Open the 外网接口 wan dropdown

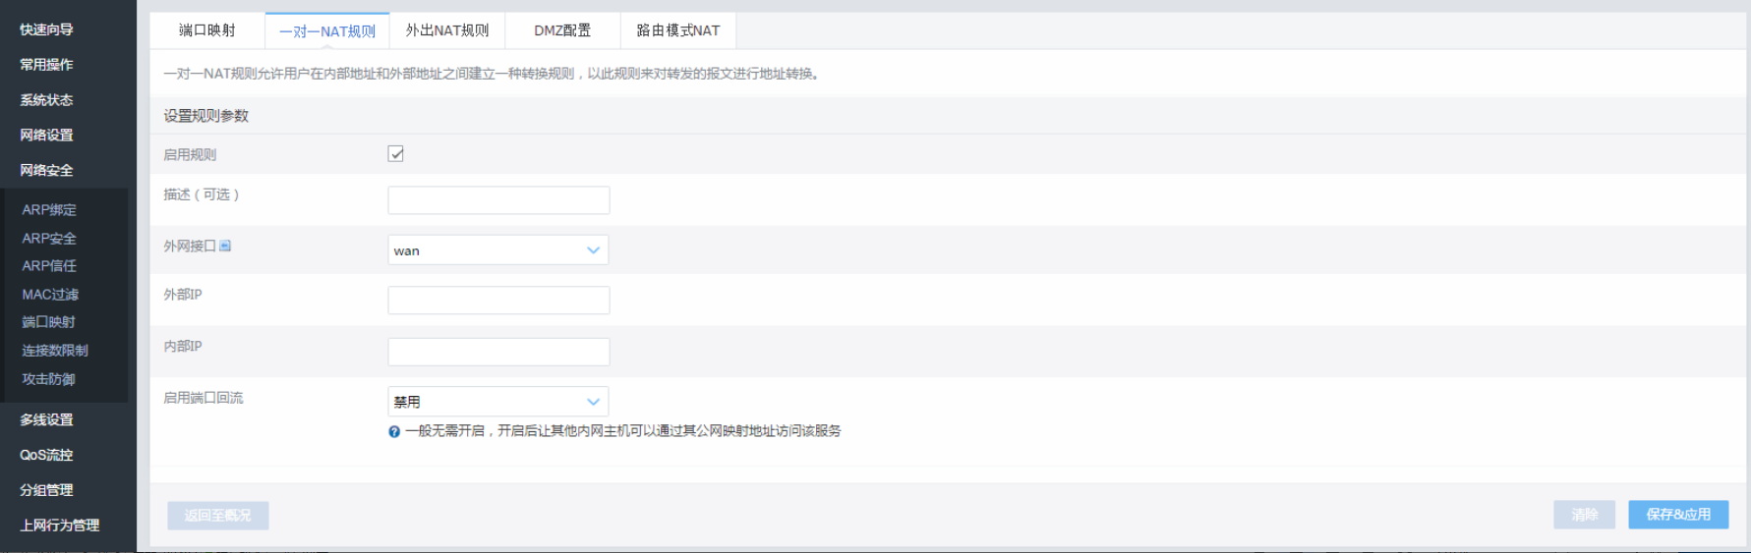498,250
